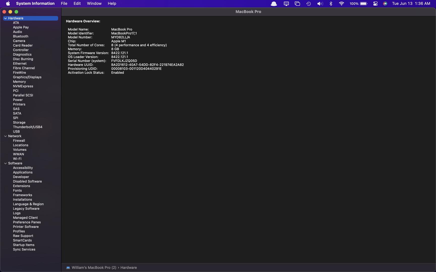Screen dimensions: 436x272
Task: Select Memory in the sidebar
Action: (x=19, y=82)
